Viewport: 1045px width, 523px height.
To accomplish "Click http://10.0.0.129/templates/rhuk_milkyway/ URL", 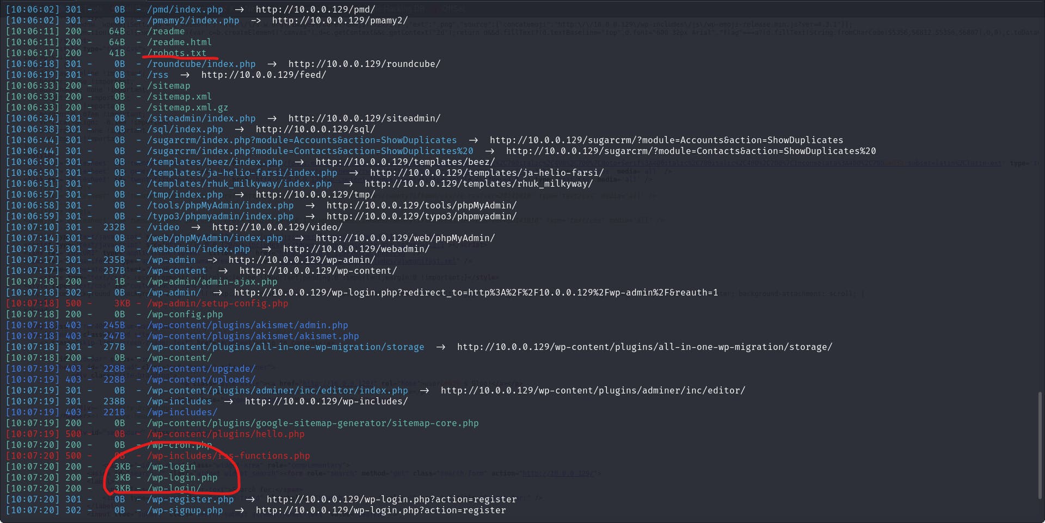I will click(x=479, y=183).
